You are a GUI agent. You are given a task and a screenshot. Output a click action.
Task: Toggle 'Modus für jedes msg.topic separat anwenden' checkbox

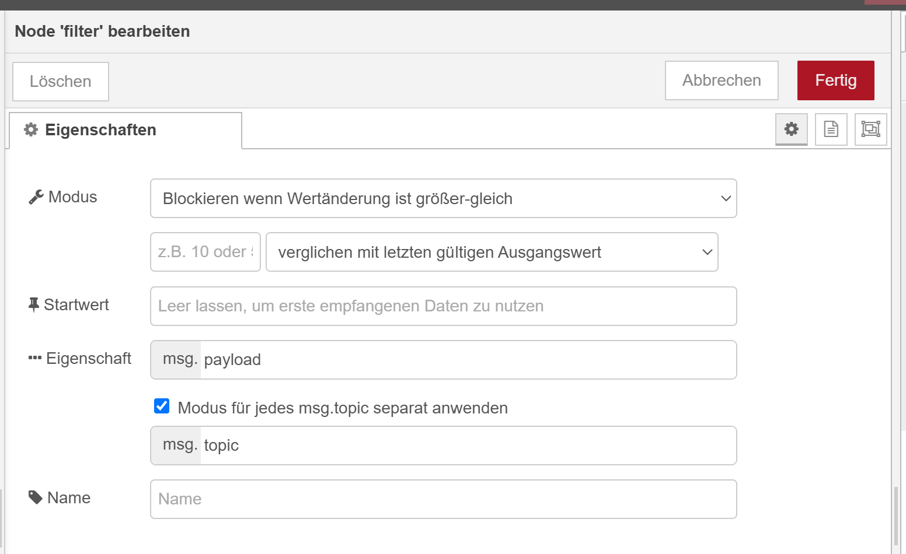tap(162, 406)
